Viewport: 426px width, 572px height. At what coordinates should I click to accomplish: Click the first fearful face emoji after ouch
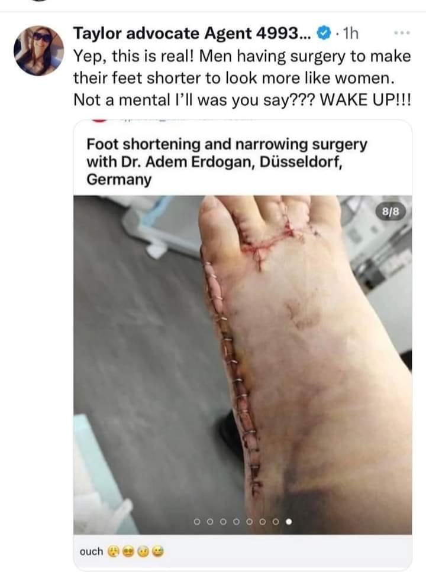click(x=114, y=551)
